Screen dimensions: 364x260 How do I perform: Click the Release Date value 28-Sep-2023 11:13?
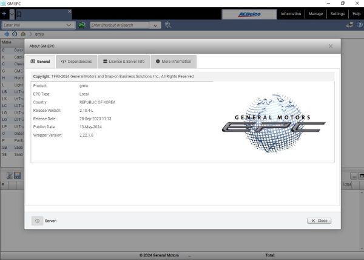[95, 119]
